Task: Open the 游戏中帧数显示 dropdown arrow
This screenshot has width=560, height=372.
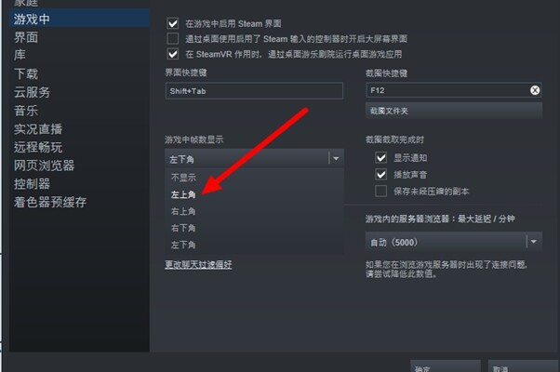Action: 336,158
